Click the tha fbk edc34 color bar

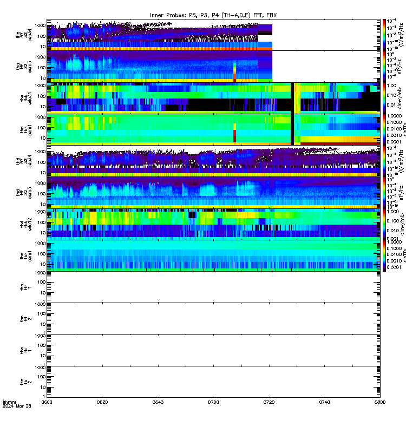pyautogui.click(x=384, y=98)
